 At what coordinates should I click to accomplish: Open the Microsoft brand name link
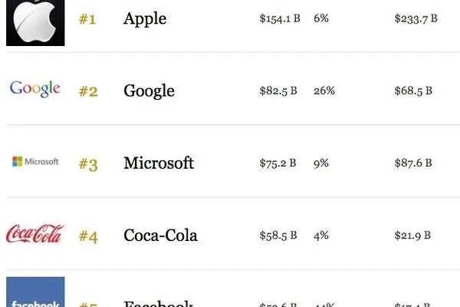(x=159, y=163)
